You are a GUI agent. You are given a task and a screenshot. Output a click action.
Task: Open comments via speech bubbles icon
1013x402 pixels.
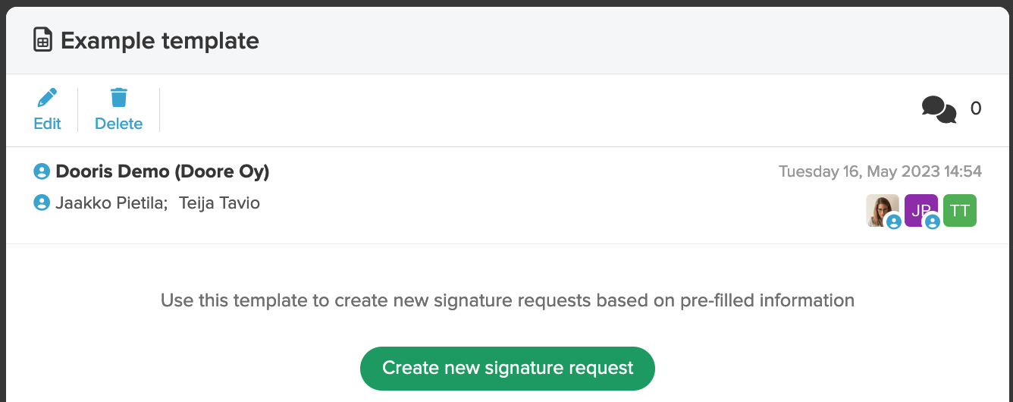tap(939, 109)
